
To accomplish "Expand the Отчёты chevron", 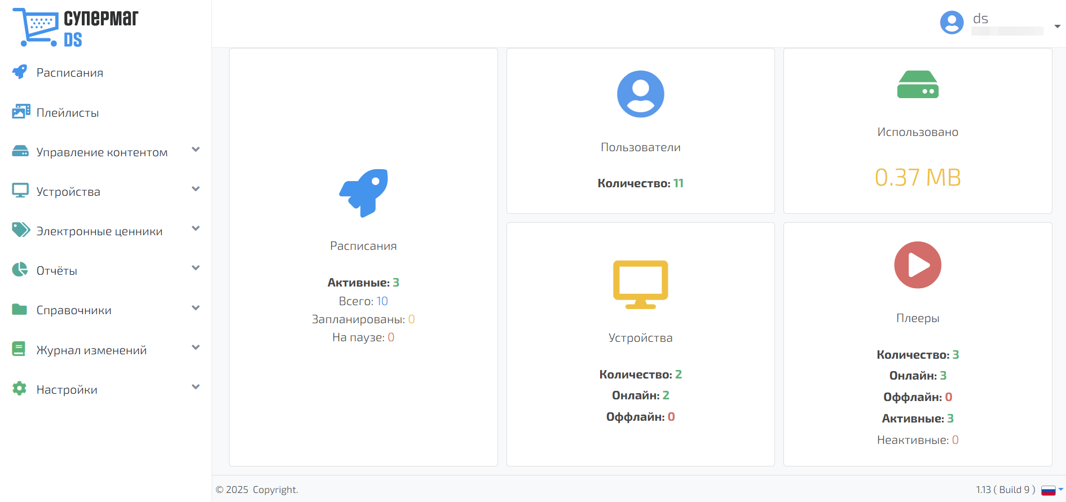I will 196,268.
